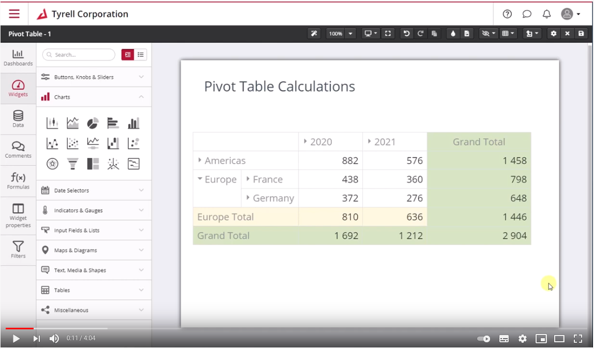The height and width of the screenshot is (349, 594).
Task: Select the area chart widget
Action: click(x=72, y=123)
